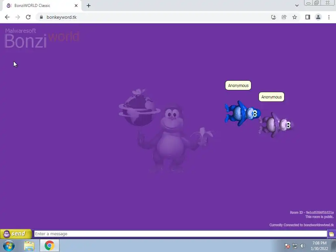
Task: Click the Show desktop button
Action: pos(334,245)
